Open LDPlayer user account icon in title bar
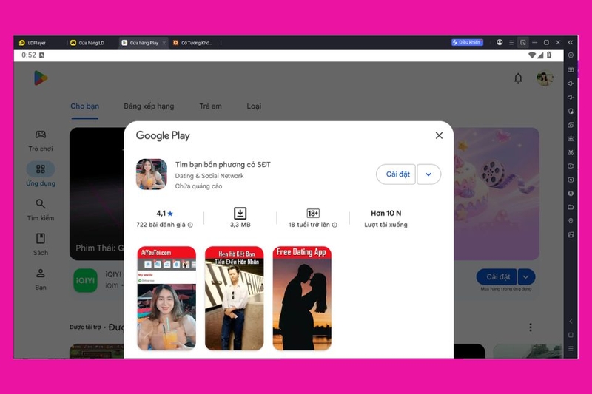 click(499, 43)
